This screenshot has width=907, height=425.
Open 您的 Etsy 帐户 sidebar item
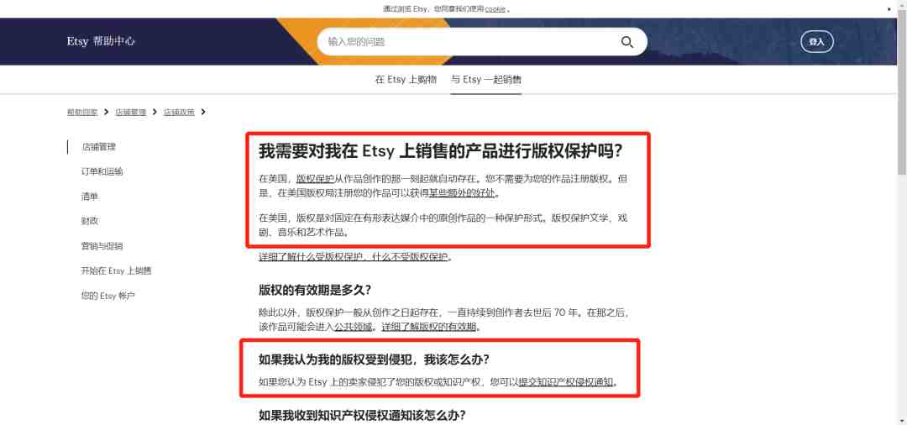pos(107,296)
